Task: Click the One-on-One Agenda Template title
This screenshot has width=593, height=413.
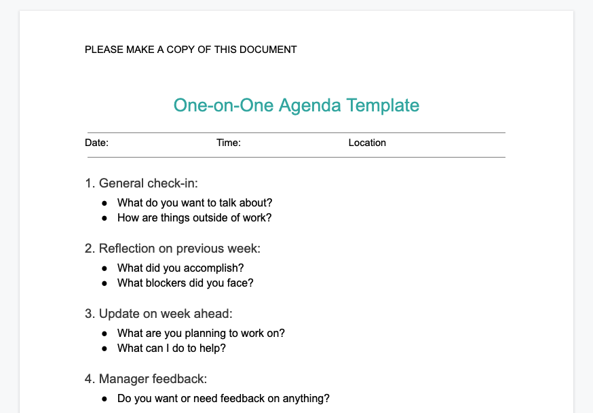Action: pos(296,105)
